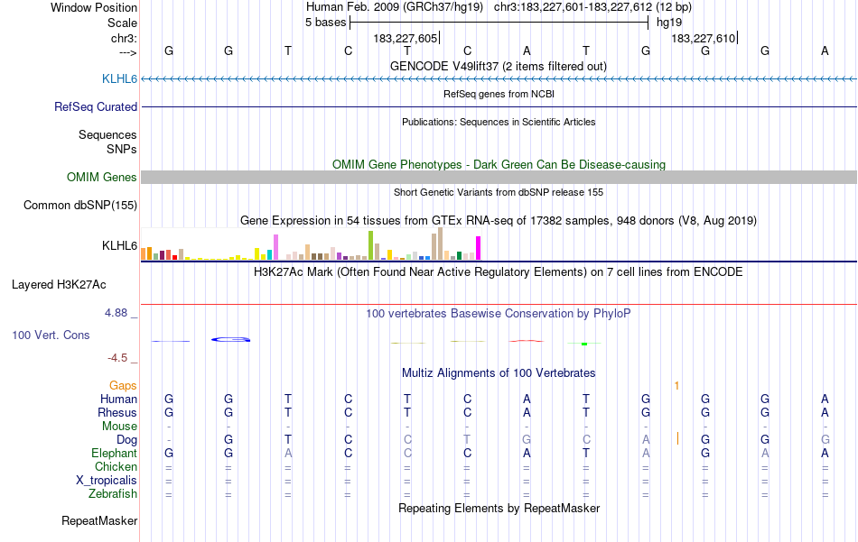The height and width of the screenshot is (542, 858).
Task: Click position marker 183,227,605
Action: [406, 38]
